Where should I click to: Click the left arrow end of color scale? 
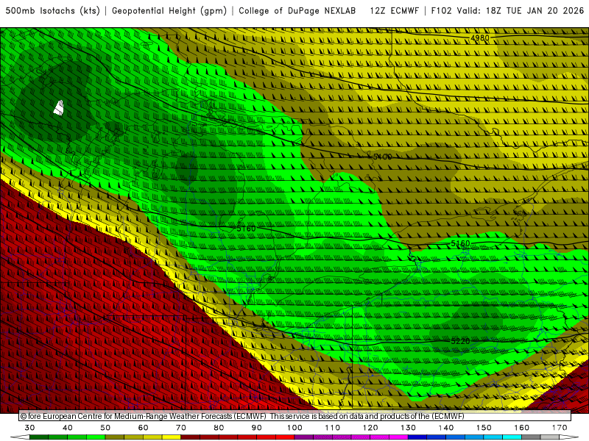(20, 437)
